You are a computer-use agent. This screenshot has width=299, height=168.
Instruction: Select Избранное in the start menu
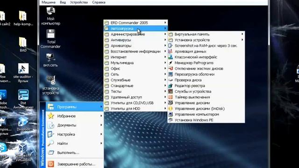click(75, 116)
